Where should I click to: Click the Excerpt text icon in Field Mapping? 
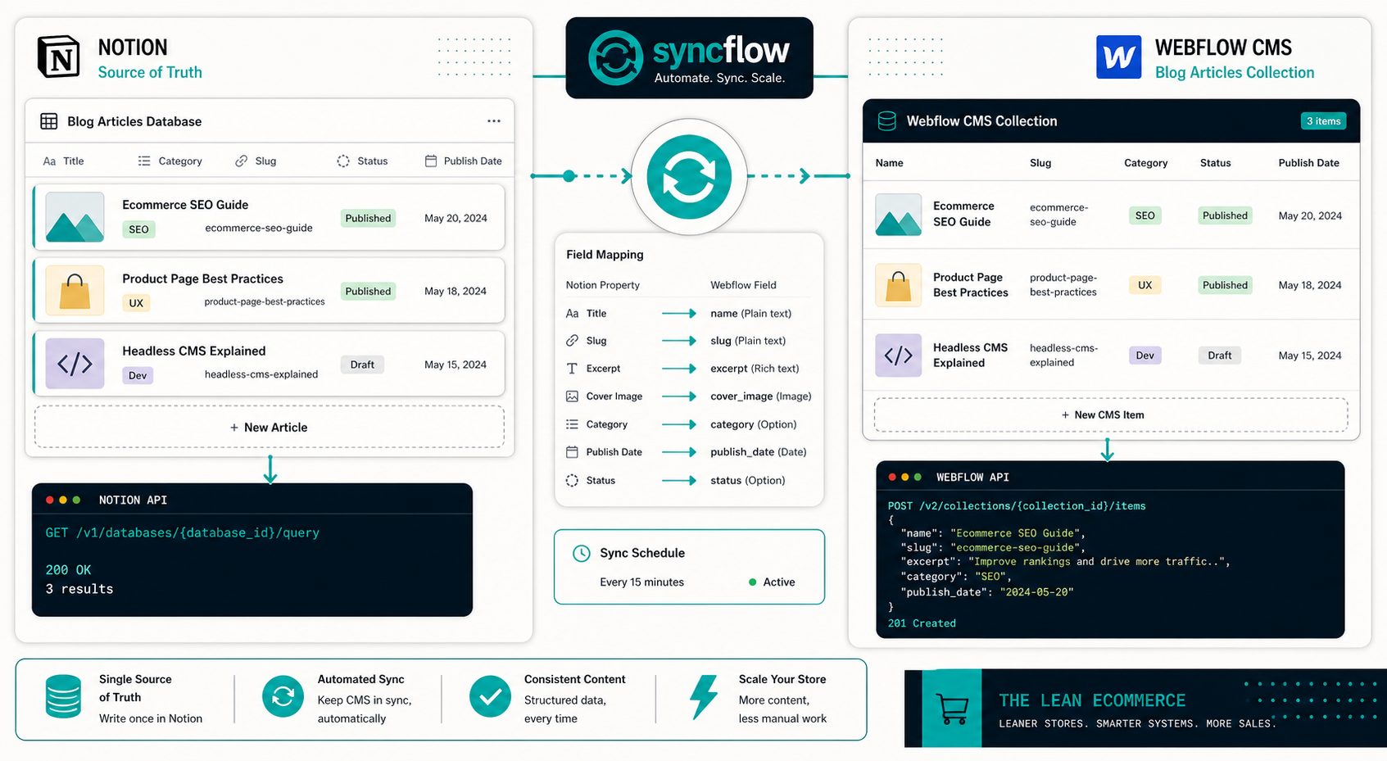(572, 369)
